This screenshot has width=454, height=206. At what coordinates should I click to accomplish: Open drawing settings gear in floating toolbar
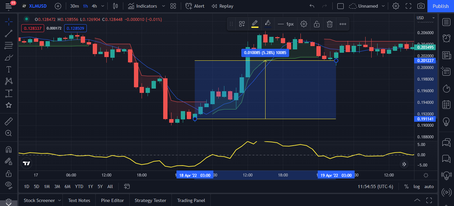[x=303, y=24]
